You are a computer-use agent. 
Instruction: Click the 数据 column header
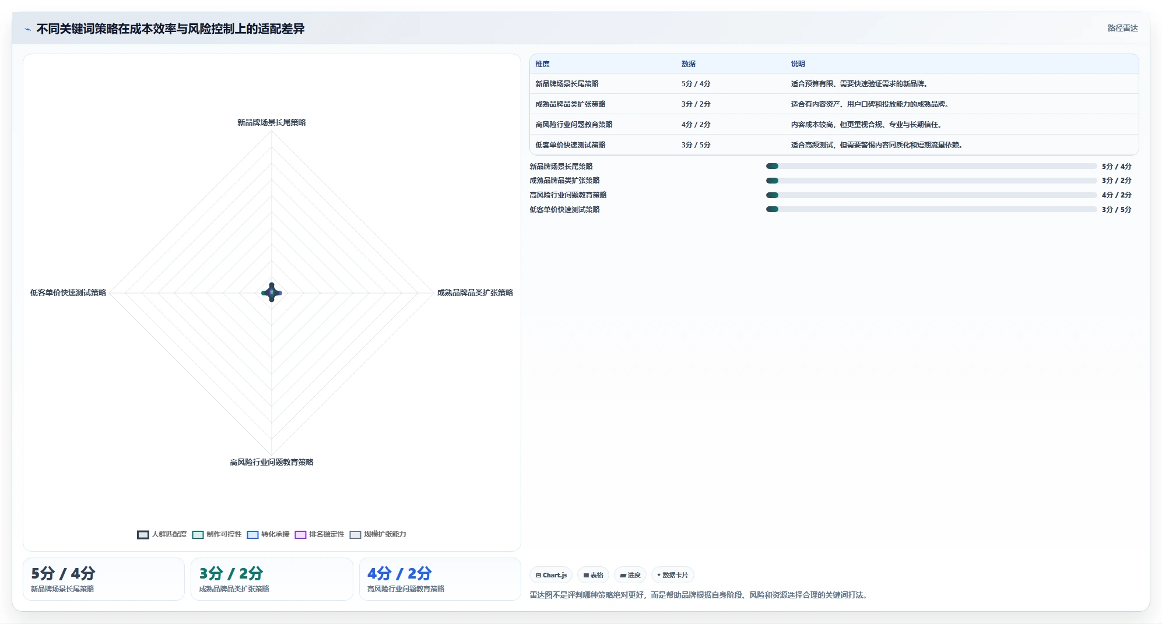click(x=688, y=64)
